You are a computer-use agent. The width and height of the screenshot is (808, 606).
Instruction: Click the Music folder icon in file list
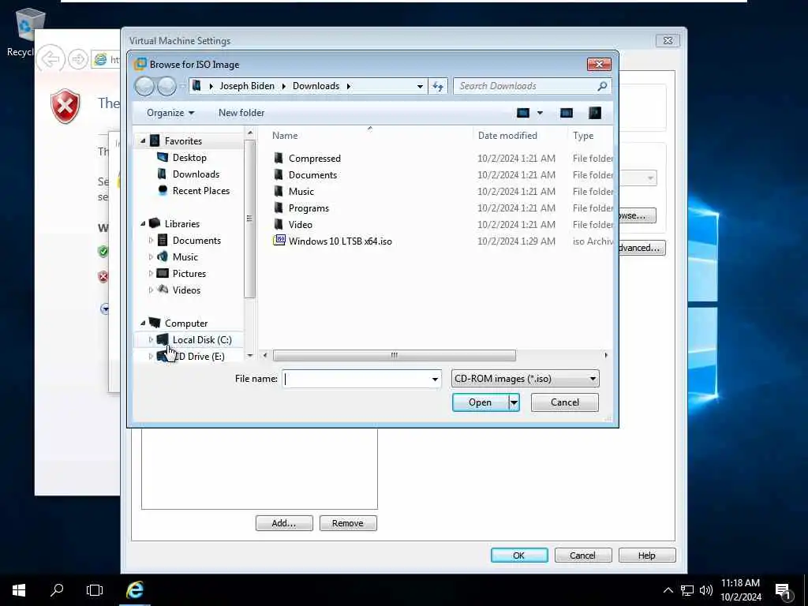click(279, 191)
